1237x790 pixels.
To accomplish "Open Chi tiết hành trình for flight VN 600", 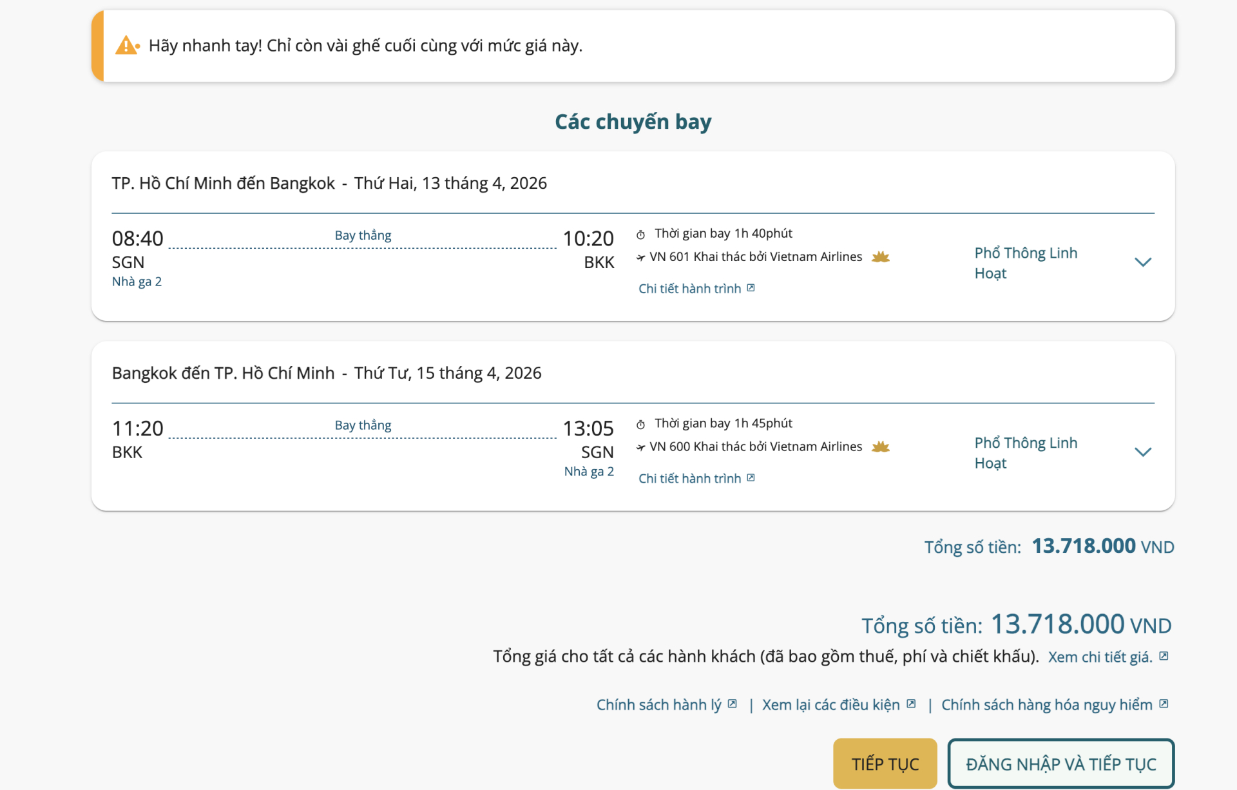I will click(689, 479).
